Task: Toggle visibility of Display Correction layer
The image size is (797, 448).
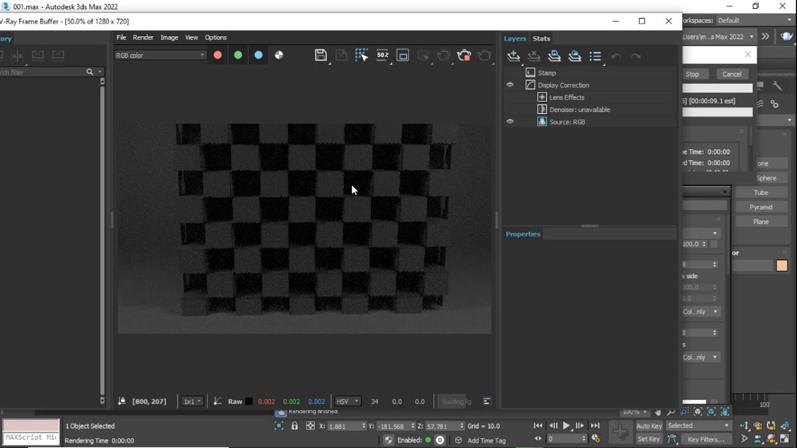Action: [x=510, y=85]
